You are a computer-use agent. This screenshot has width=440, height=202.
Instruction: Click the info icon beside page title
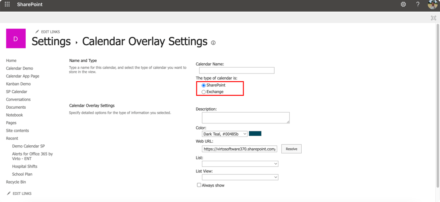coord(213,43)
